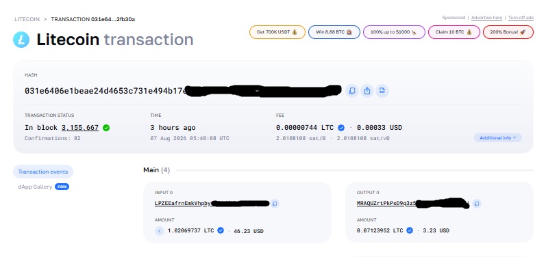Click the Get 700K USDT promo button
This screenshot has width=546, height=257.
tap(277, 32)
